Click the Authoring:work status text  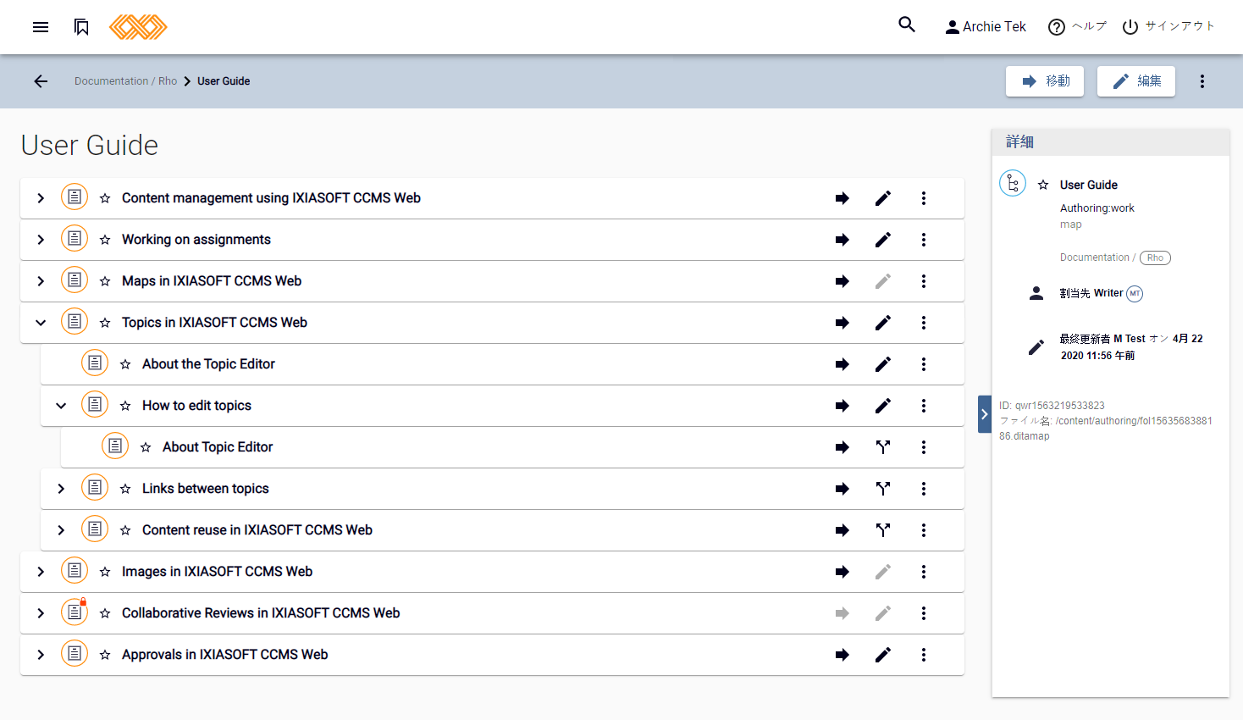[1097, 208]
